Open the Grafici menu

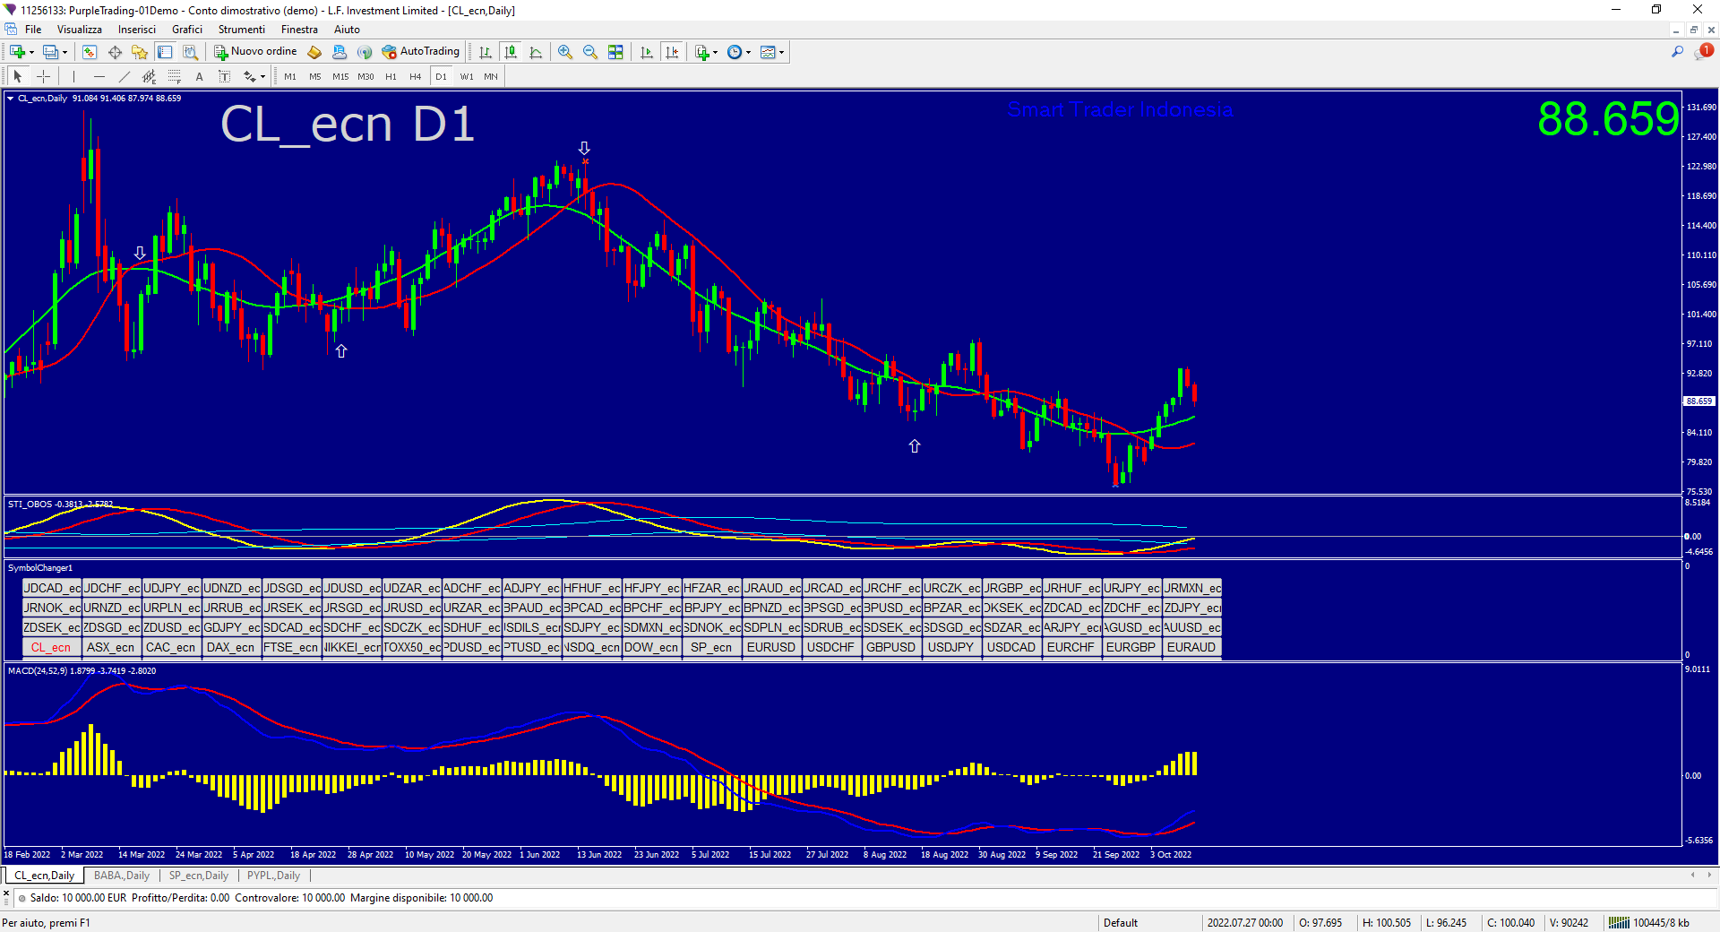click(x=187, y=30)
